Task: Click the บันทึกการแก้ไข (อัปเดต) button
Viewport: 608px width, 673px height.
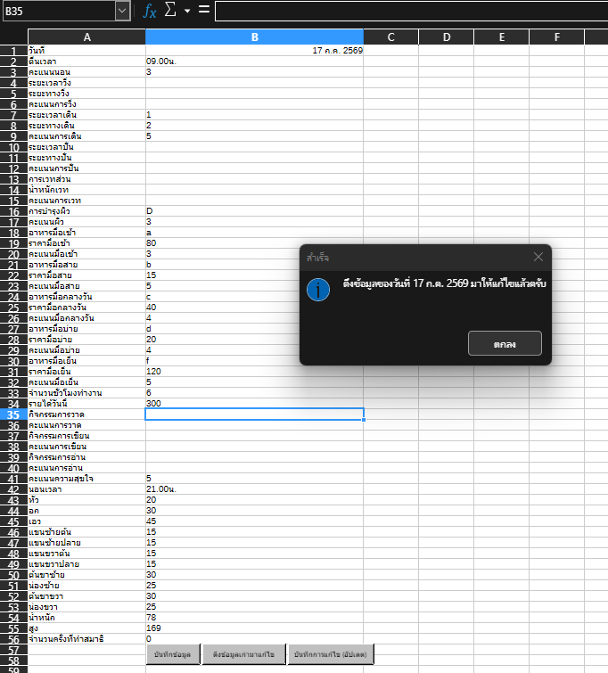Action: [x=330, y=654]
